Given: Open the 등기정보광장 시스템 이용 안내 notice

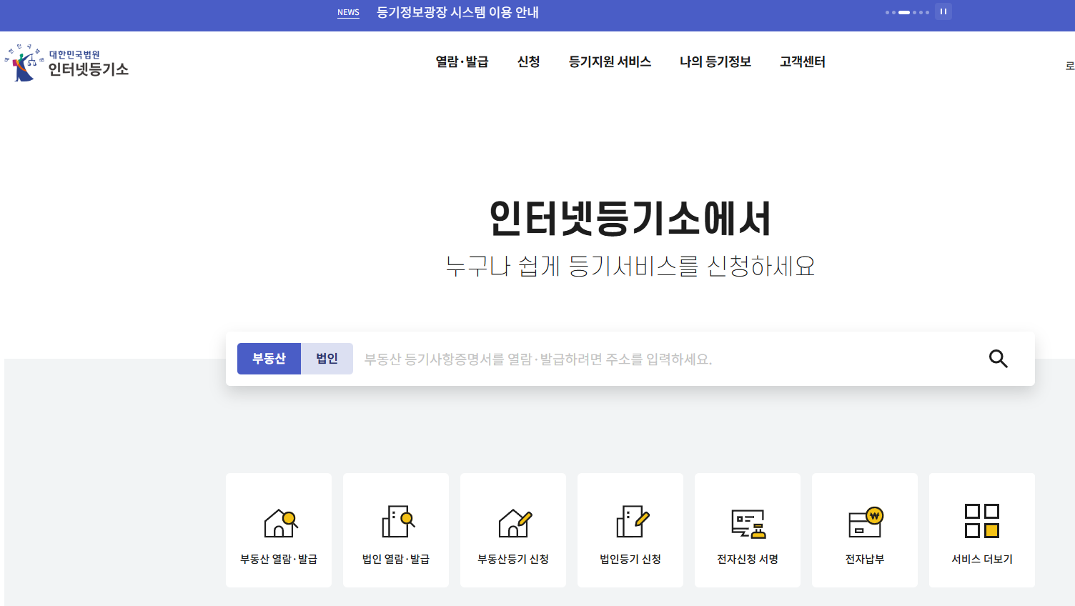Looking at the screenshot, I should (457, 12).
